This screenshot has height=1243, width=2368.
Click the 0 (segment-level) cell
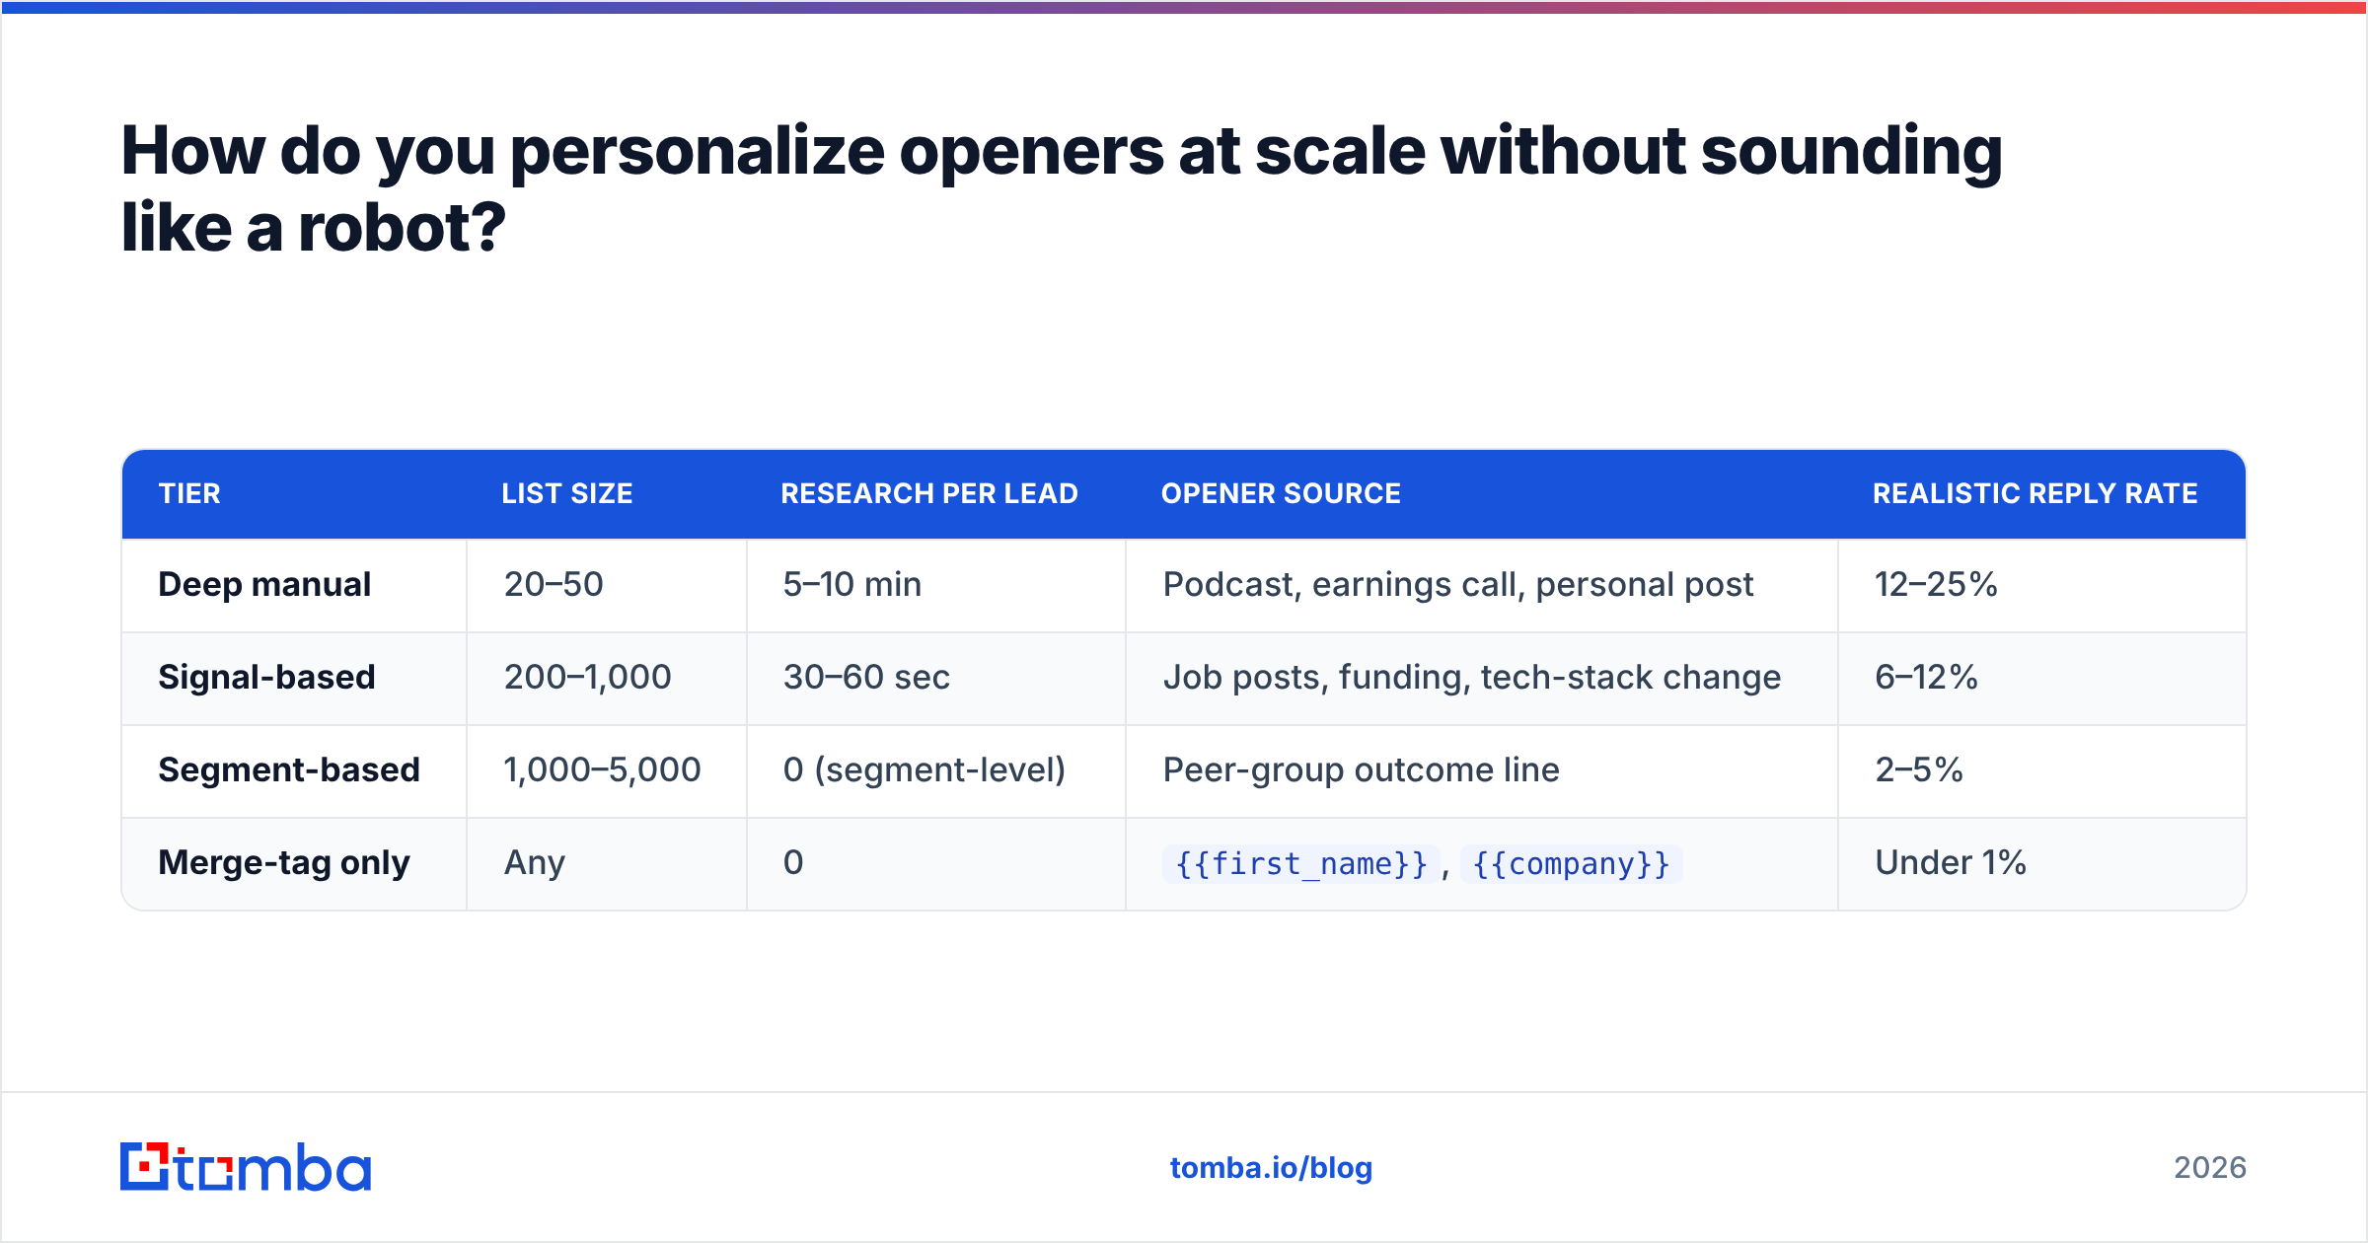pos(936,770)
